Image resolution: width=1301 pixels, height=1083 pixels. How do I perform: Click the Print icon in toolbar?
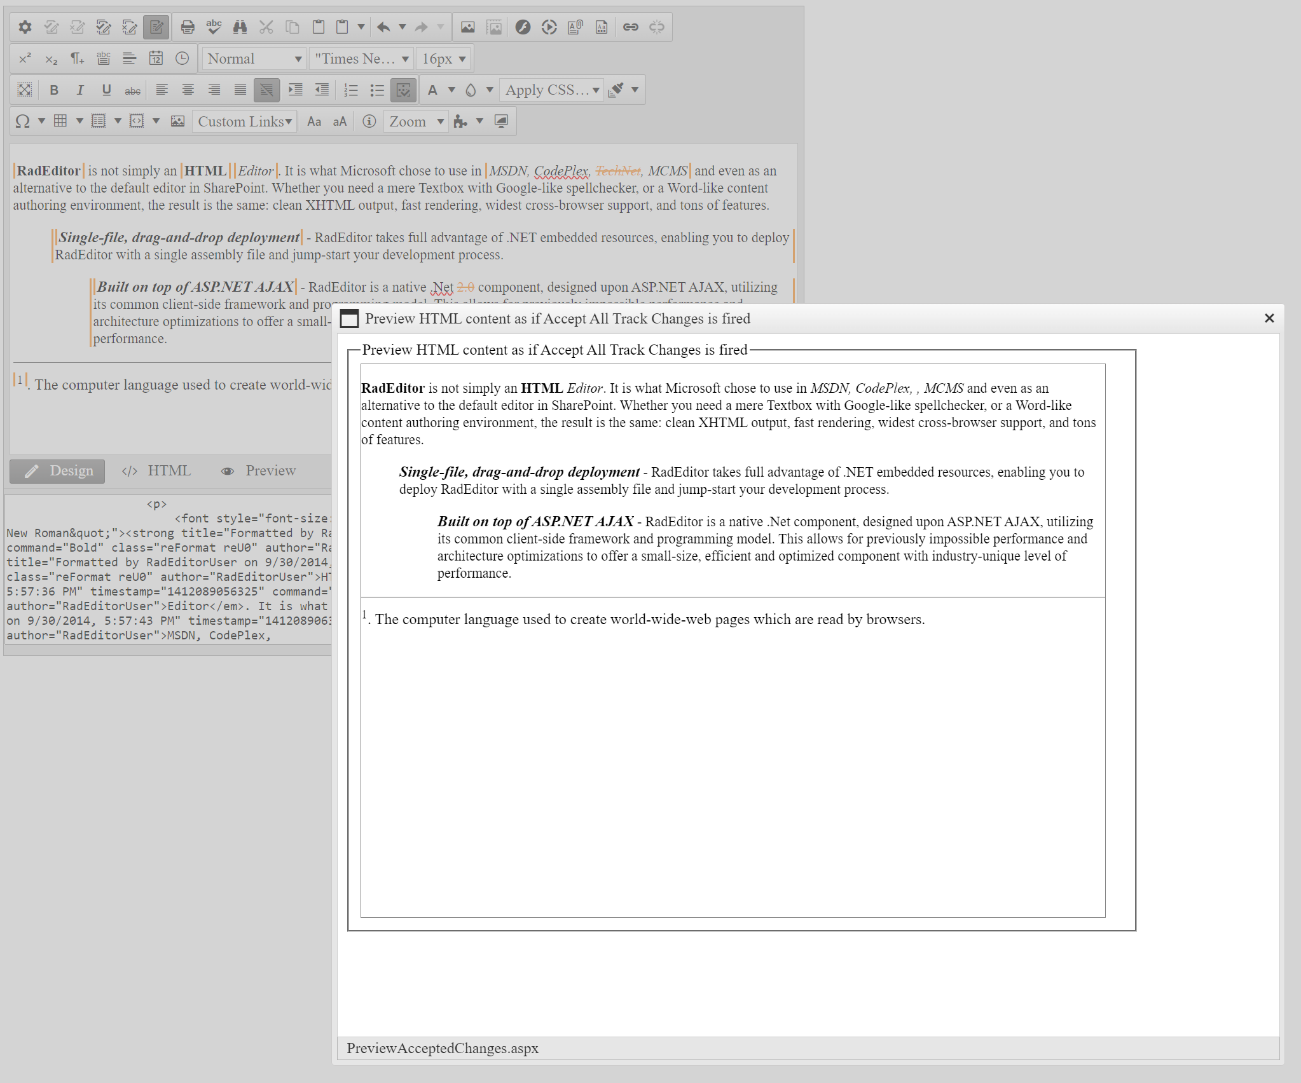[188, 27]
